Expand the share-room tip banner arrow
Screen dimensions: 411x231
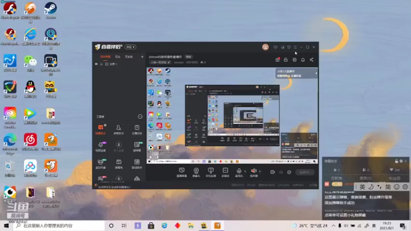(316, 73)
